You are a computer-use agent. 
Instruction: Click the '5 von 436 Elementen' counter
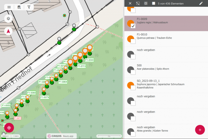coord(171,4)
